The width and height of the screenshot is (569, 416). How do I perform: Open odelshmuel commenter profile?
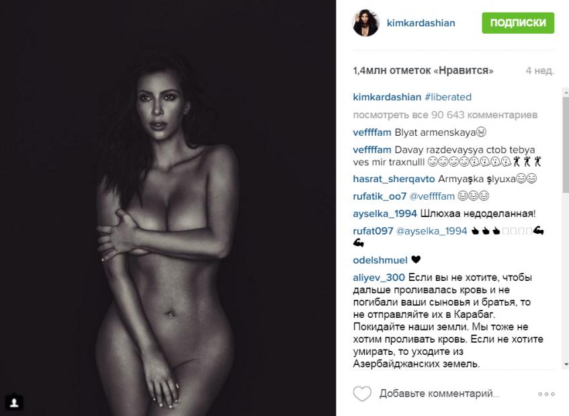point(380,260)
